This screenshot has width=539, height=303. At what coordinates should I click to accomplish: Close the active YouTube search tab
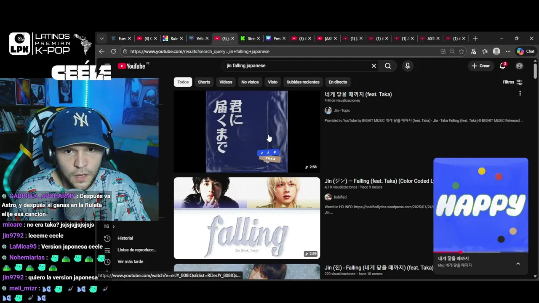coord(233,38)
